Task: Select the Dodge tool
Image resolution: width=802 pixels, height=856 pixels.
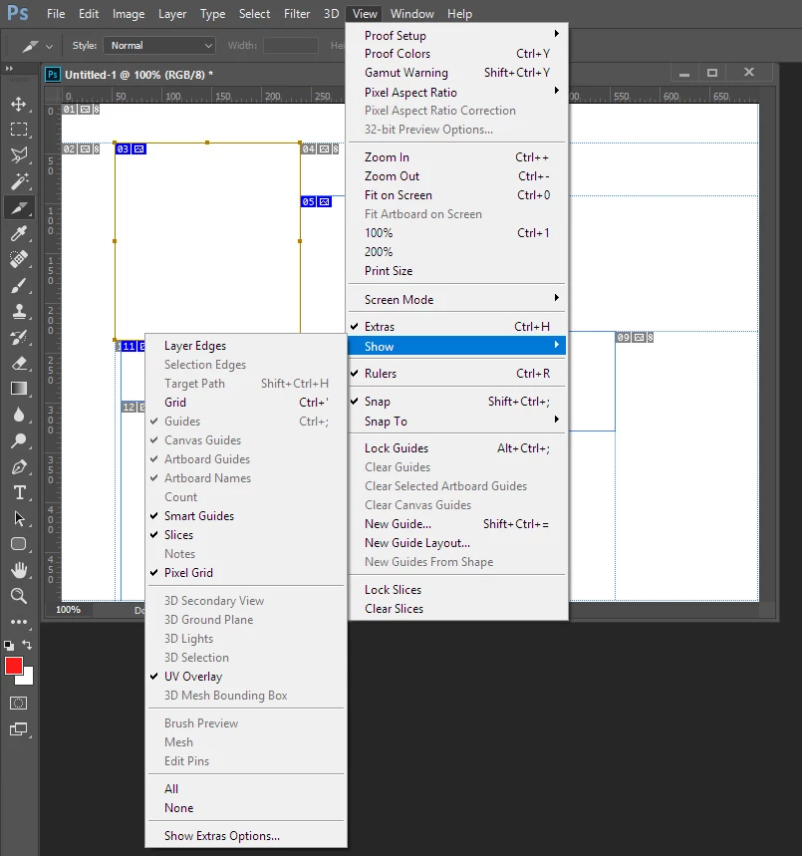Action: coord(19,440)
